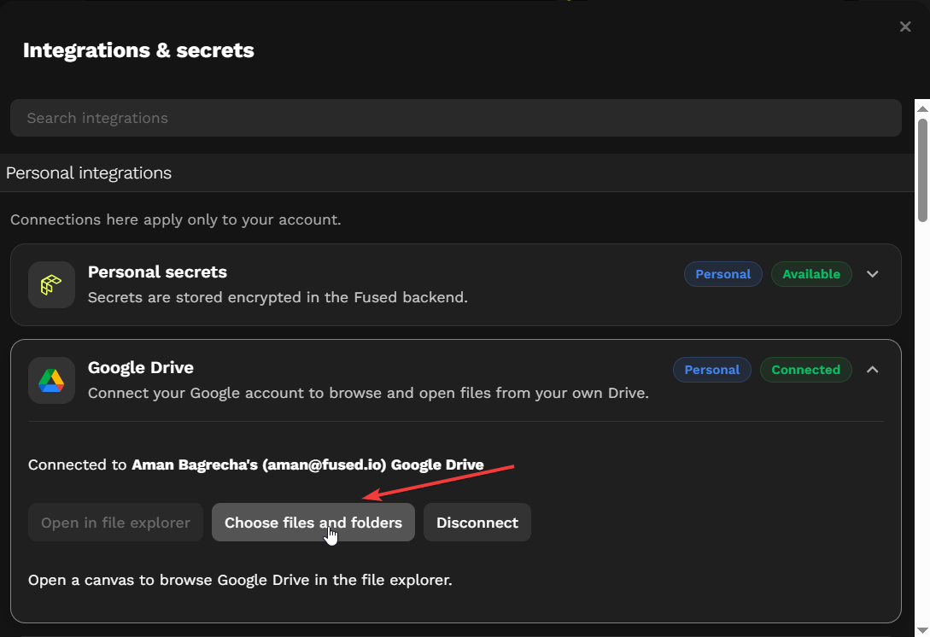Click the Google Drive card title
The height and width of the screenshot is (637, 930).
click(141, 368)
